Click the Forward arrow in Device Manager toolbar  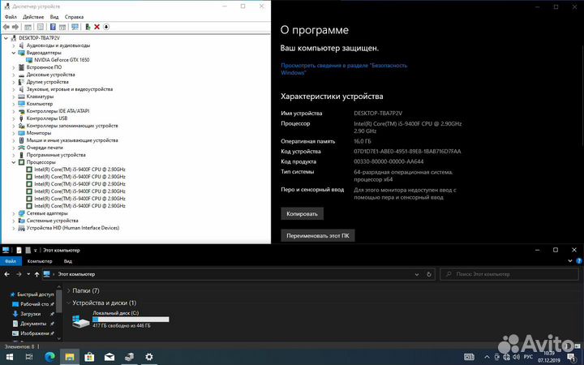[x=15, y=27]
